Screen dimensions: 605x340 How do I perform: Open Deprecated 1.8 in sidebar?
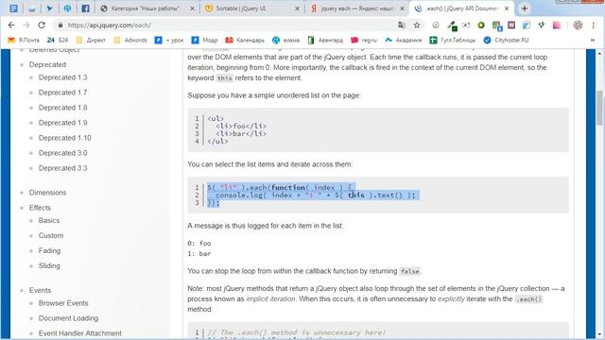point(63,108)
